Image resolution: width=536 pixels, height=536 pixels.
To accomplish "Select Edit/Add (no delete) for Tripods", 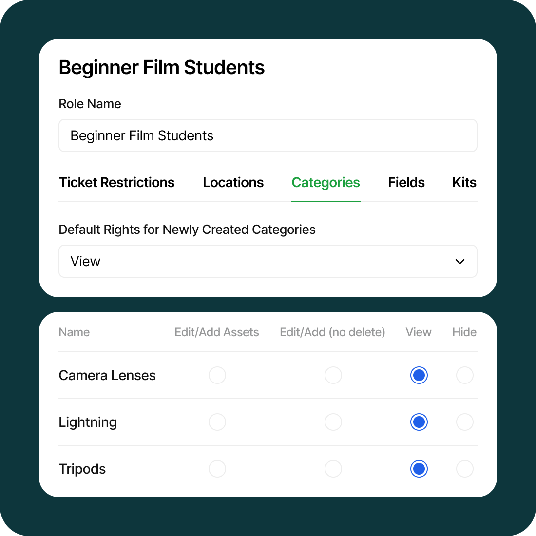I will (x=333, y=469).
